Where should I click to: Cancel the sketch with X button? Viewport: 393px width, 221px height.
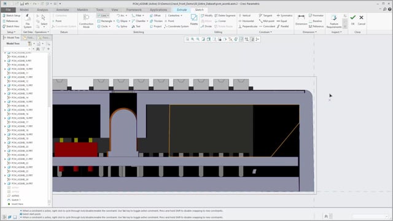click(x=362, y=20)
